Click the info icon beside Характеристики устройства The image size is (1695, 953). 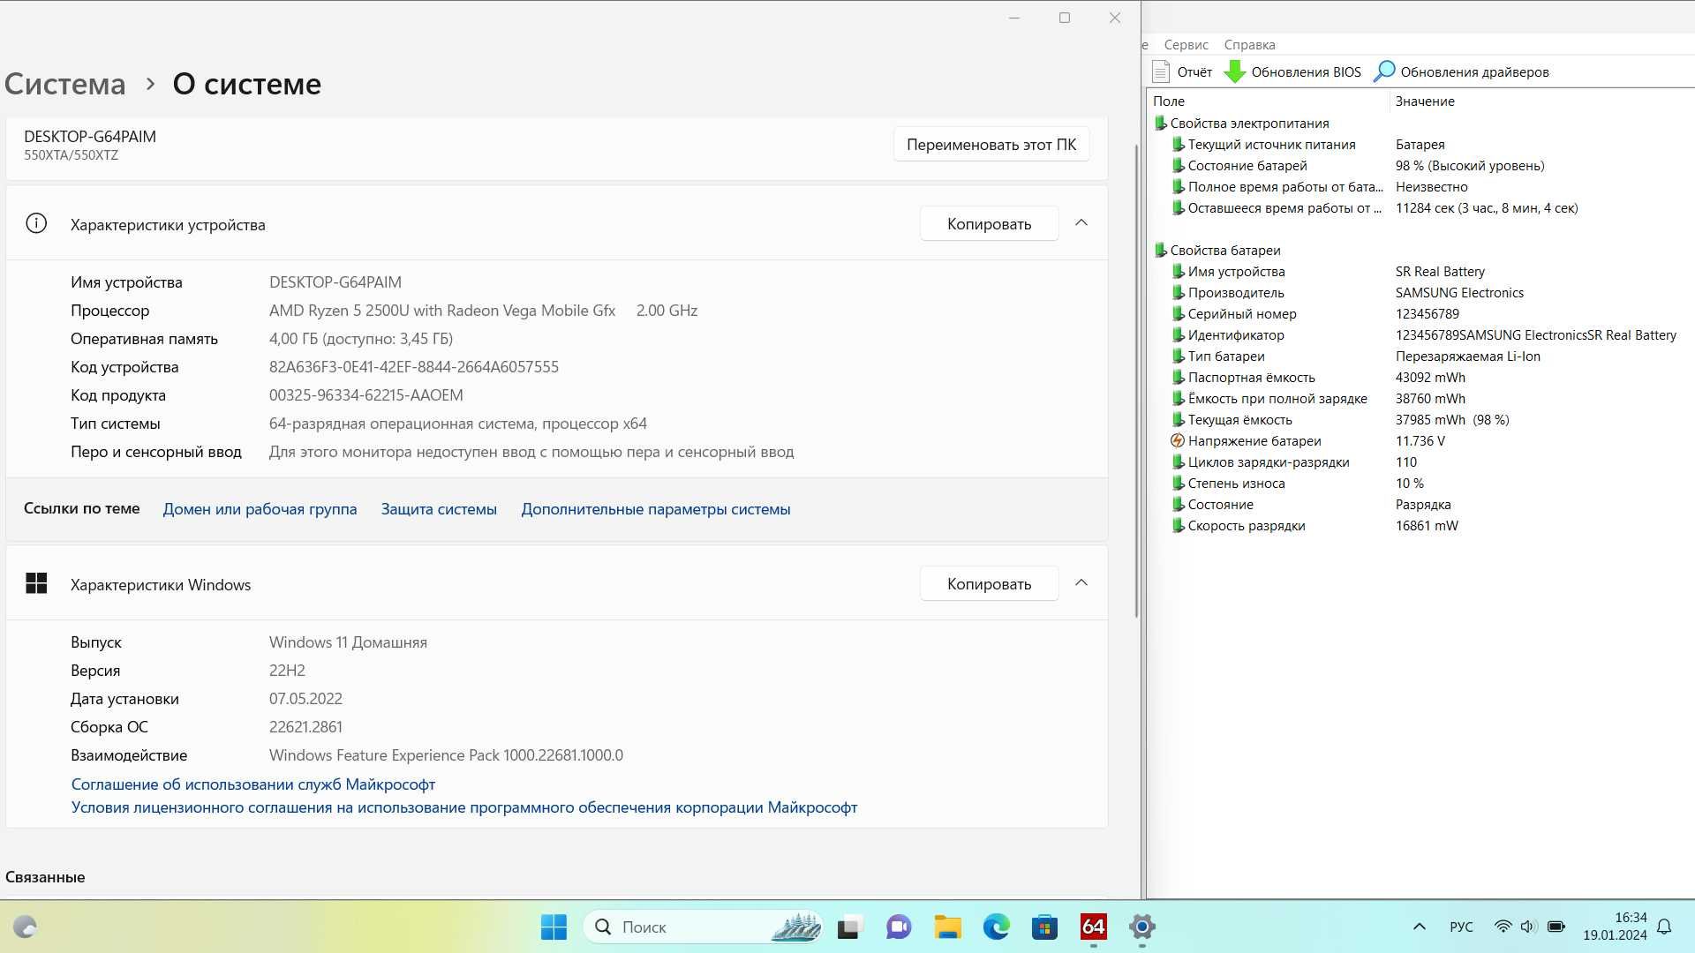36,223
